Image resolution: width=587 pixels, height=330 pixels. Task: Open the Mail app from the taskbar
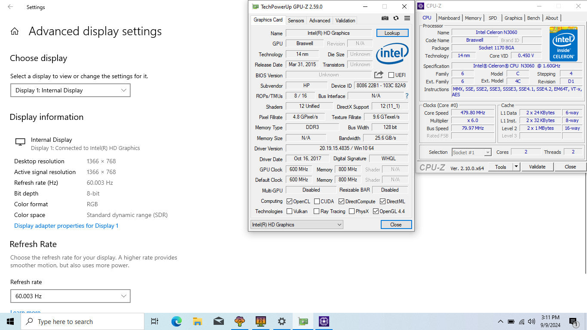click(218, 321)
